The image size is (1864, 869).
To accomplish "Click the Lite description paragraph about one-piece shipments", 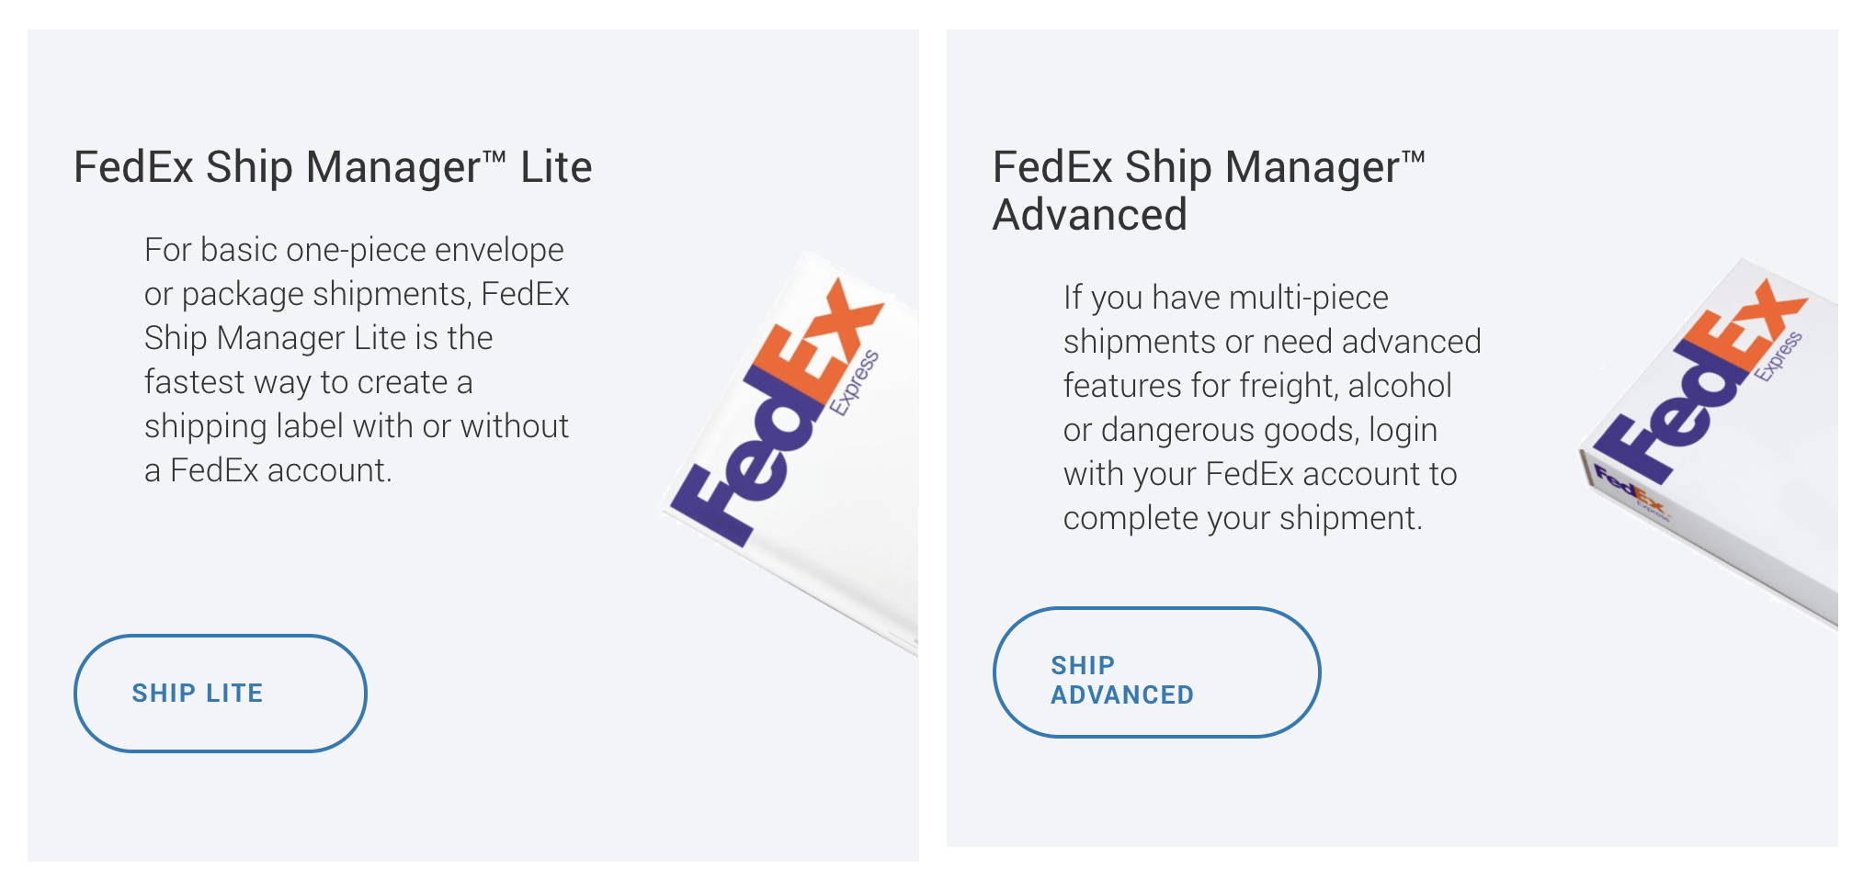I will pos(357,360).
